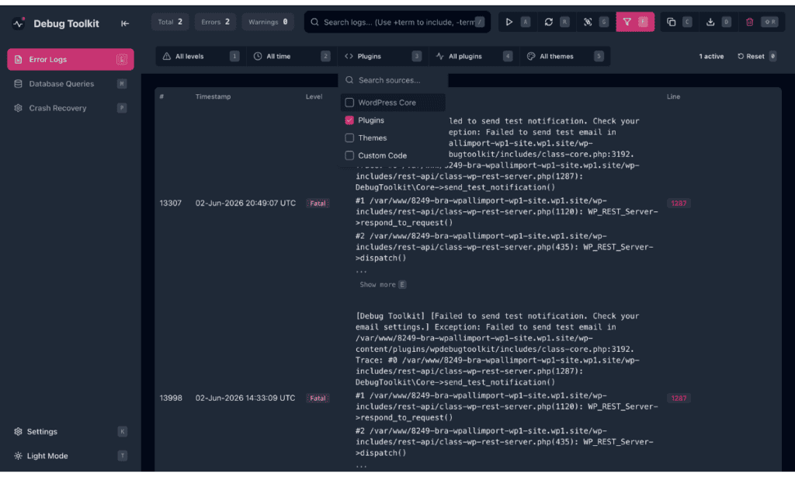
Task: Click the 1 active filter indicator
Action: (x=711, y=57)
